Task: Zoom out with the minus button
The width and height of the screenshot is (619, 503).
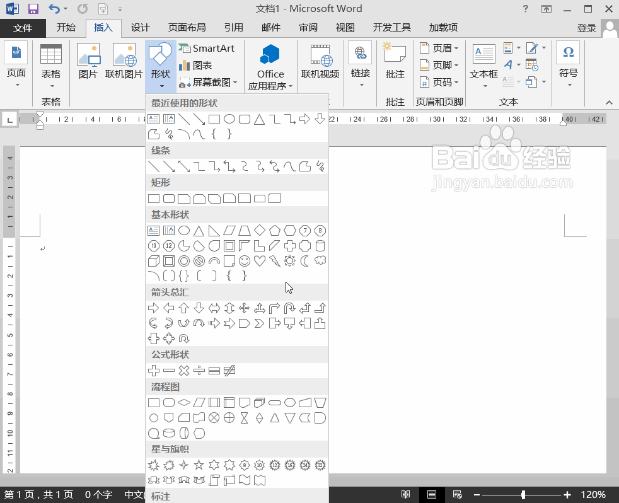Action: [x=477, y=495]
